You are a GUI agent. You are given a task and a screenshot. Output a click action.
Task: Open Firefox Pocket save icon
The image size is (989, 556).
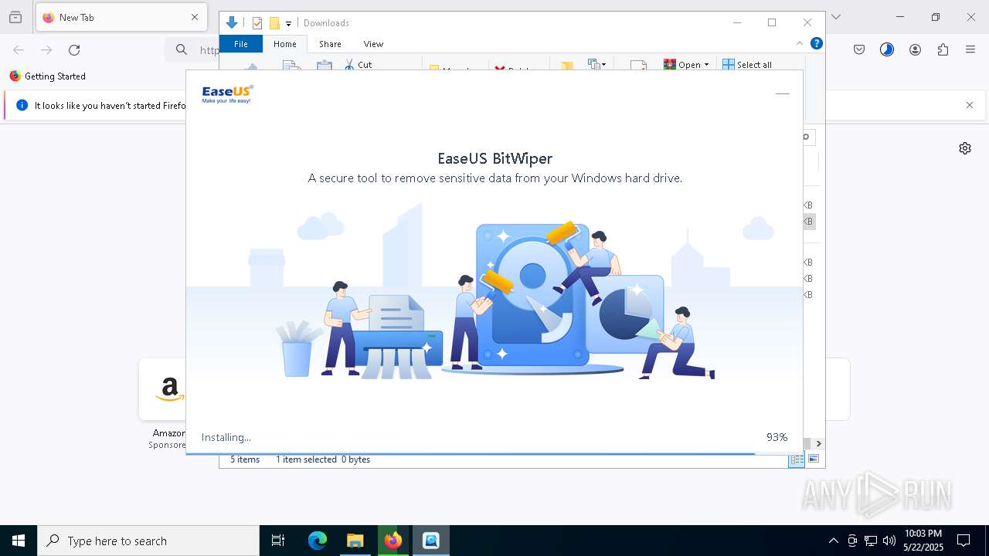859,50
